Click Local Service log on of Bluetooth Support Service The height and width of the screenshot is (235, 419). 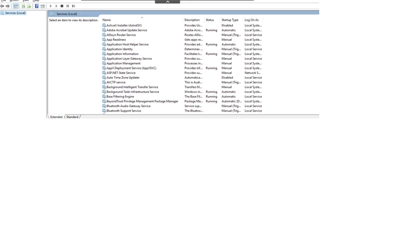pos(253,111)
